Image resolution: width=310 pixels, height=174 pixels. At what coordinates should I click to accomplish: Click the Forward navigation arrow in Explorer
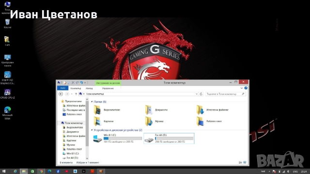click(x=67, y=94)
